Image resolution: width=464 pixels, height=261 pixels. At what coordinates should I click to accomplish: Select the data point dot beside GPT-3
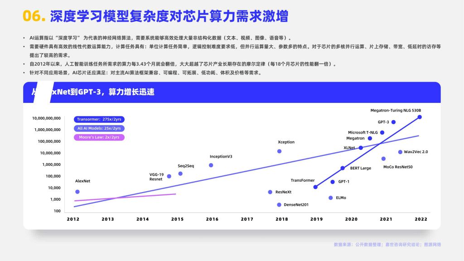[394, 122]
